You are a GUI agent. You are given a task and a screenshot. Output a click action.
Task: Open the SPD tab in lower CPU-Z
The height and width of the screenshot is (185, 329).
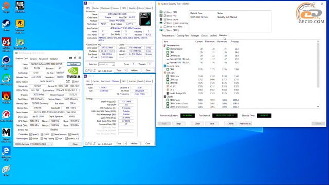pos(124,81)
